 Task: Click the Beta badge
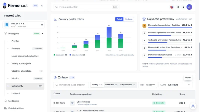click(35, 5)
